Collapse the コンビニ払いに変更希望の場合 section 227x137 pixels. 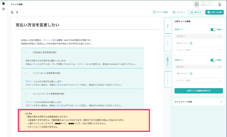[26, 73]
